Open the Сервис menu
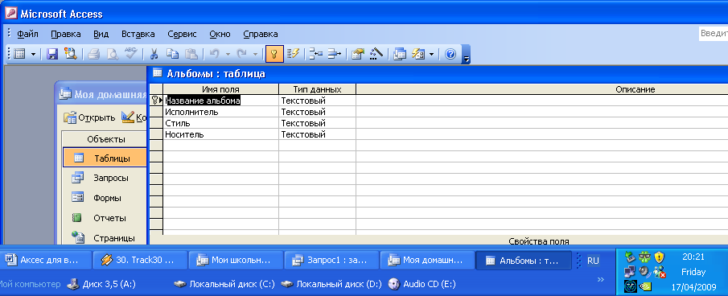Screen dimensions: 728x296 [182, 34]
